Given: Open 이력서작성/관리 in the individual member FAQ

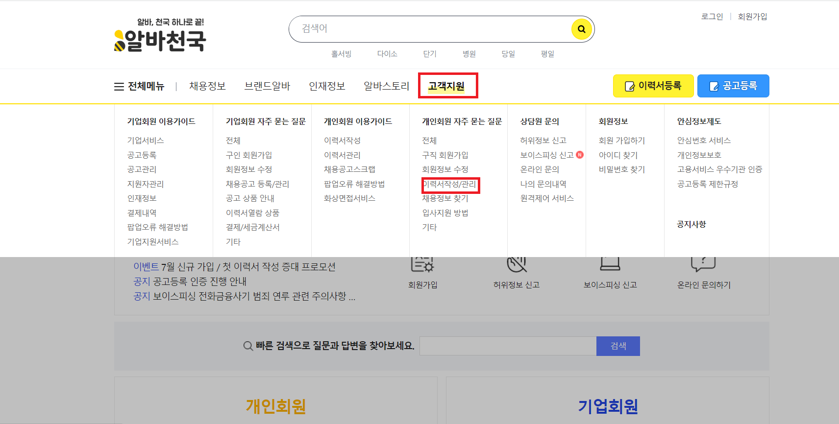Looking at the screenshot, I should (x=449, y=184).
